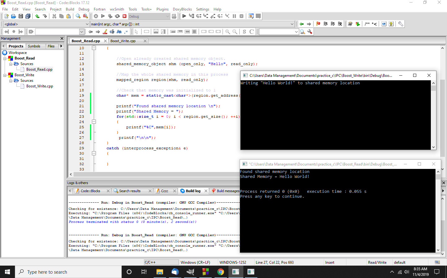Click the Cut scissors icon
This screenshot has width=447, height=278.
(x=54, y=16)
